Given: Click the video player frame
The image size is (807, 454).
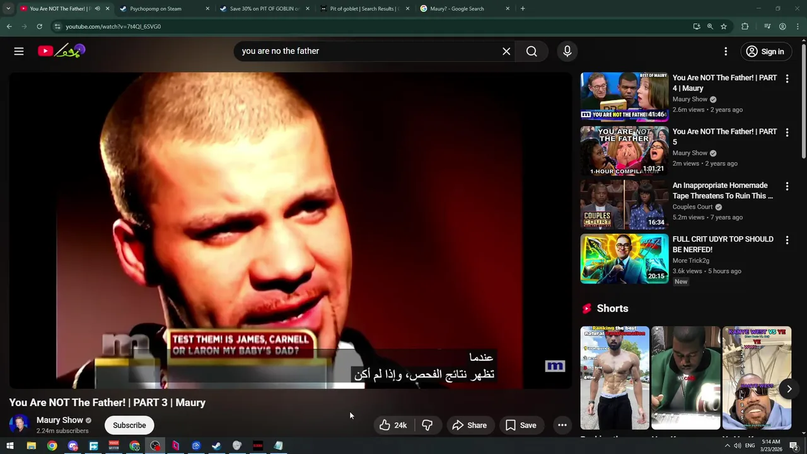Looking at the screenshot, I should coord(291,230).
